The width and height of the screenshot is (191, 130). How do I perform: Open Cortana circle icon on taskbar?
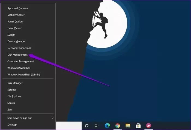(86, 126)
